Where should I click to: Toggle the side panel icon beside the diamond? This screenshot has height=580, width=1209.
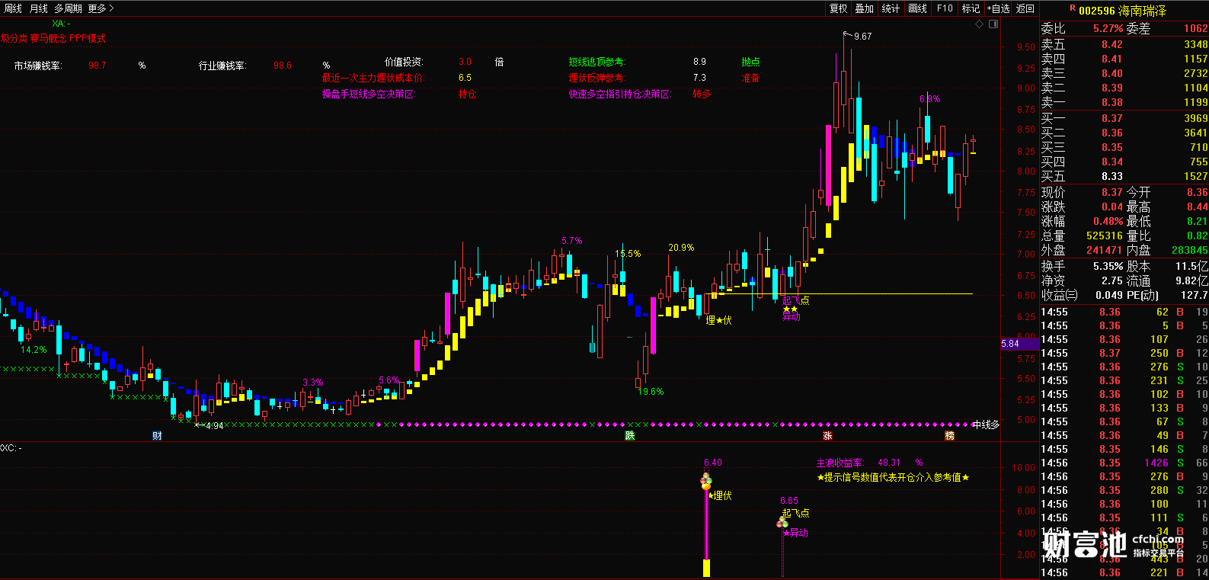[993, 24]
